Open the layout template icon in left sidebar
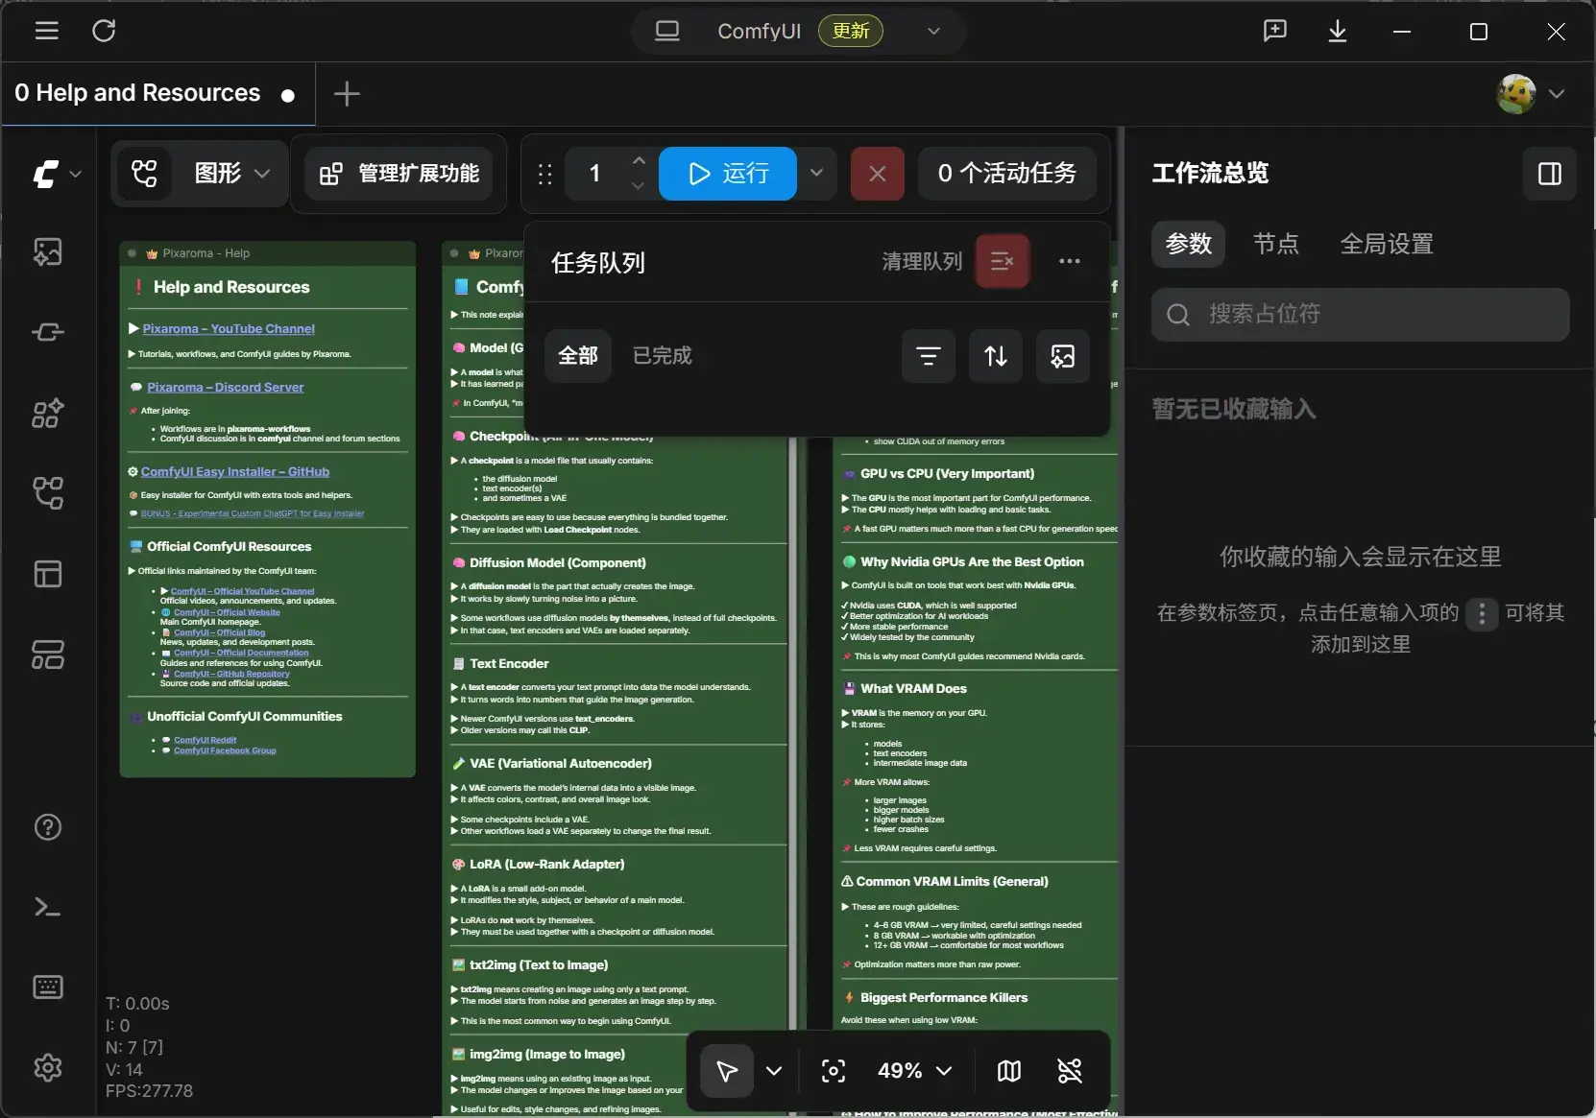Image resolution: width=1596 pixels, height=1118 pixels. pos(48,574)
